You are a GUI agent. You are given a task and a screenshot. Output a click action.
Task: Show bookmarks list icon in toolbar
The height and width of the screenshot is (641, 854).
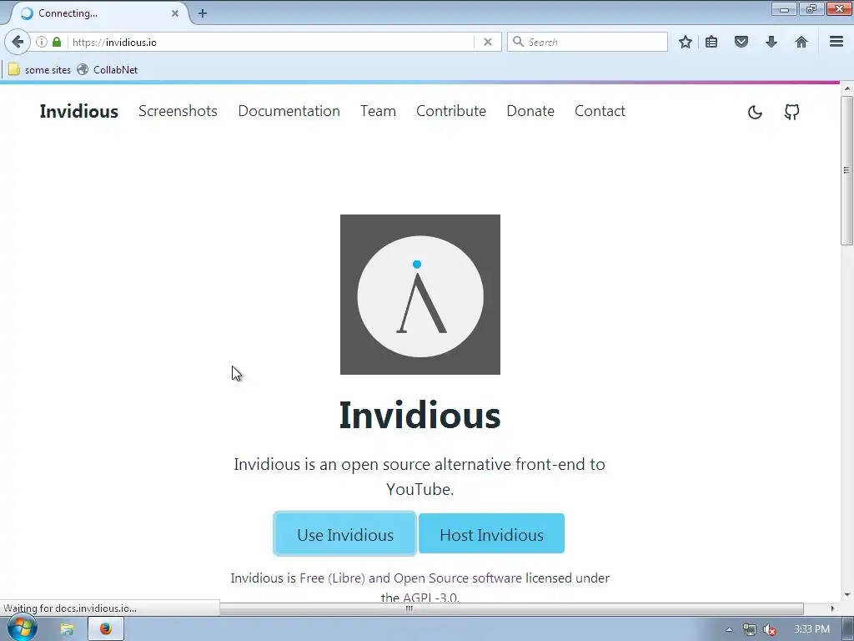click(x=711, y=42)
